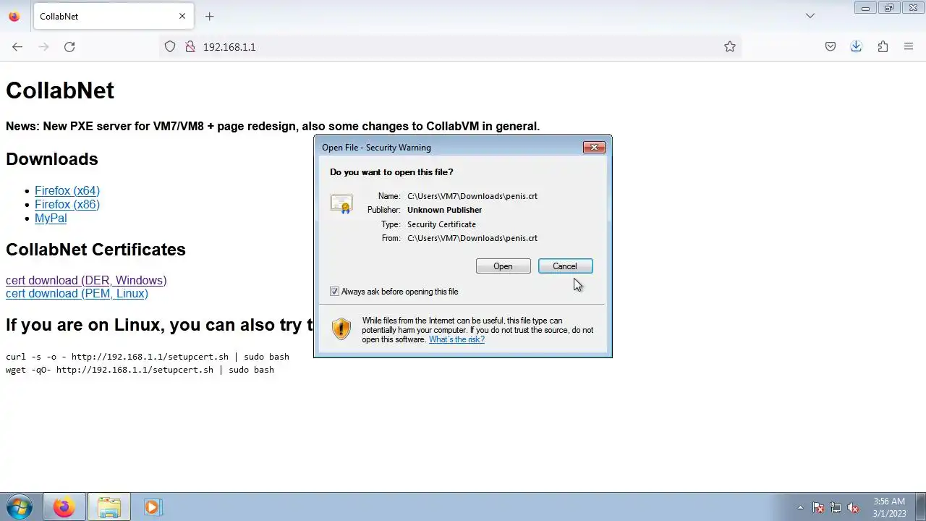The height and width of the screenshot is (521, 926).
Task: Click the CollabNet page heading
Action: (x=60, y=90)
